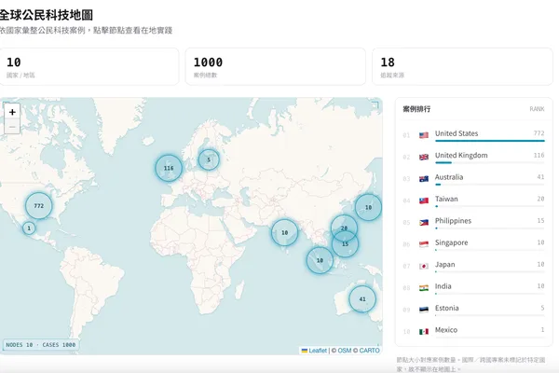The height and width of the screenshot is (373, 559).
Task: Open the 41 cases node over Australia
Action: [x=362, y=299]
